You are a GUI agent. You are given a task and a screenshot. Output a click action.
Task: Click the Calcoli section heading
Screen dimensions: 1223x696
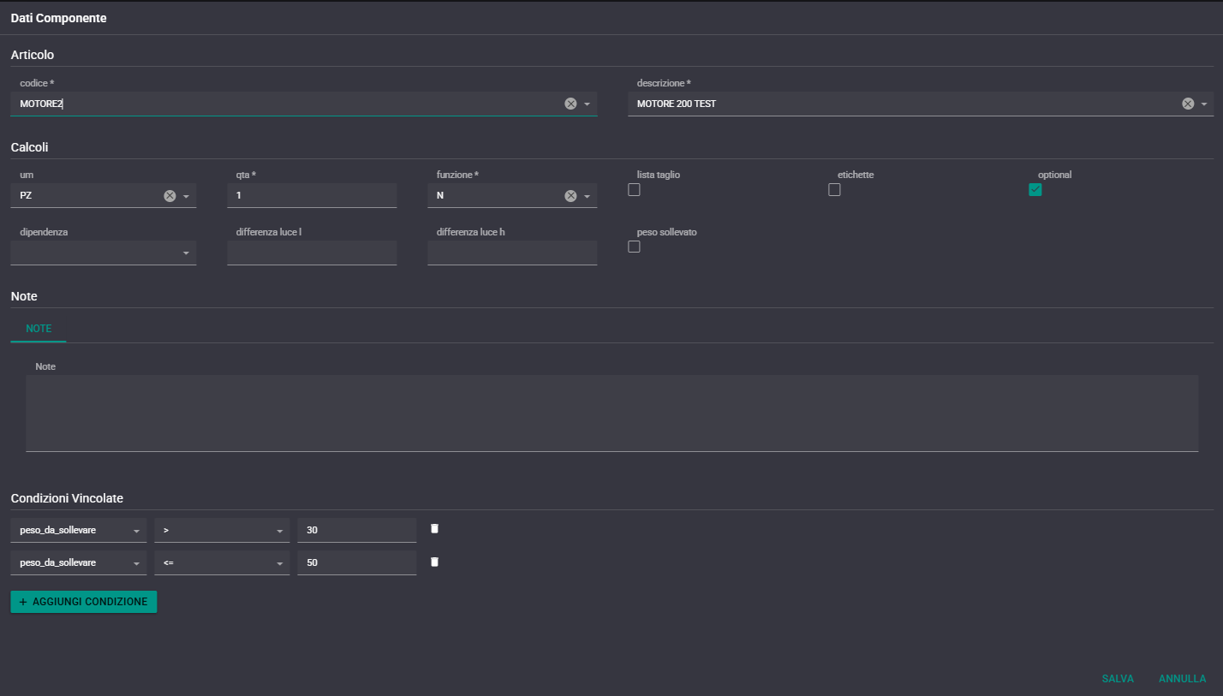click(29, 147)
